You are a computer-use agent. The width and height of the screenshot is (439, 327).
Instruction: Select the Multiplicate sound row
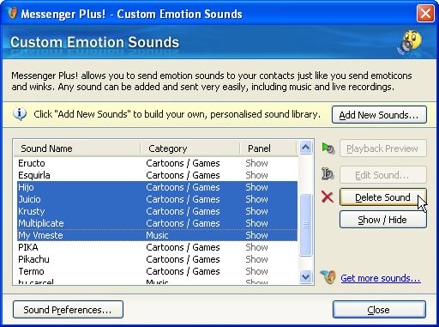click(157, 223)
